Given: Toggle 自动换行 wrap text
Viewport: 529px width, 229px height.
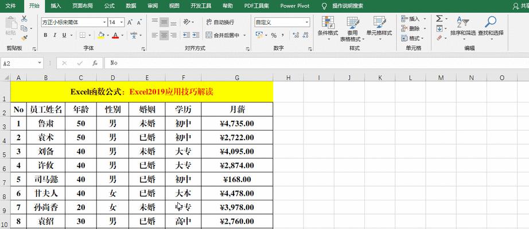Looking at the screenshot, I should click(220, 22).
